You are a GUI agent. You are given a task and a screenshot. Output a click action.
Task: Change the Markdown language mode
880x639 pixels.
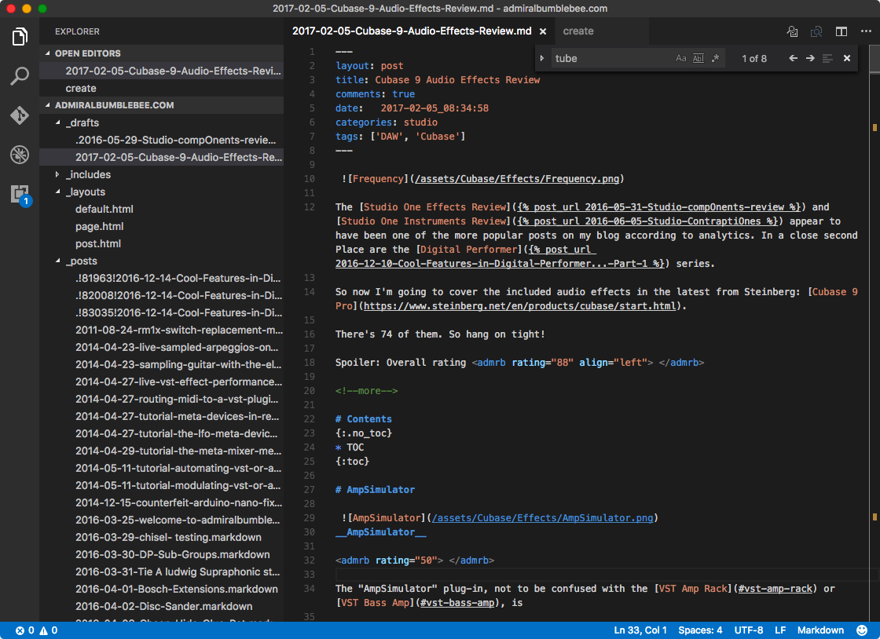820,630
